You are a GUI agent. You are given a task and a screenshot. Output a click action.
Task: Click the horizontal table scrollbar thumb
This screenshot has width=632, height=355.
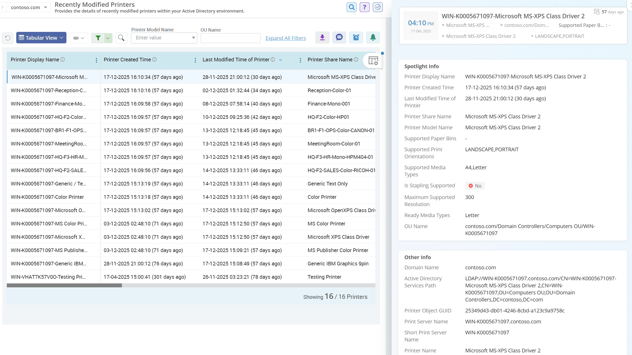(x=64, y=286)
